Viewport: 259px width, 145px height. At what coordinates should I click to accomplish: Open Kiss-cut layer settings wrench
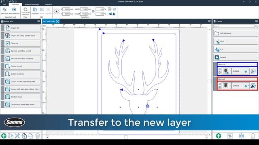[253, 86]
